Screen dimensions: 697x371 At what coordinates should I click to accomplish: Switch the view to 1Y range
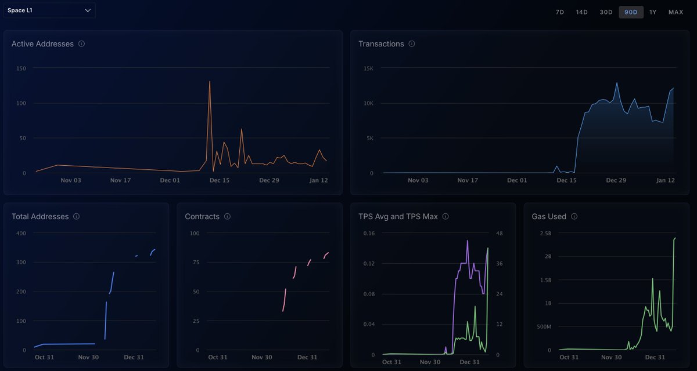[653, 12]
